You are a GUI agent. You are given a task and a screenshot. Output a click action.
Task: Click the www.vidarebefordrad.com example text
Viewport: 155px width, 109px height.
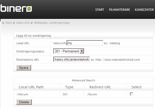tap(122, 60)
